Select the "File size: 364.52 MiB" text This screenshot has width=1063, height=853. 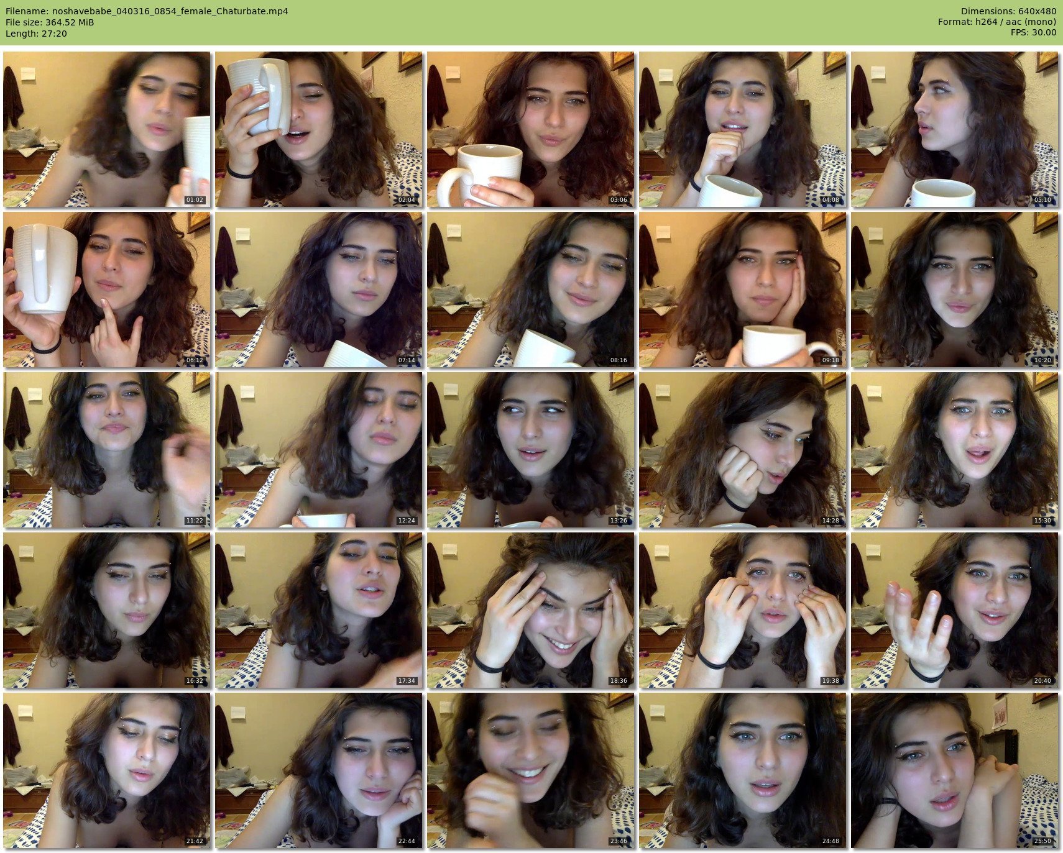pos(50,22)
